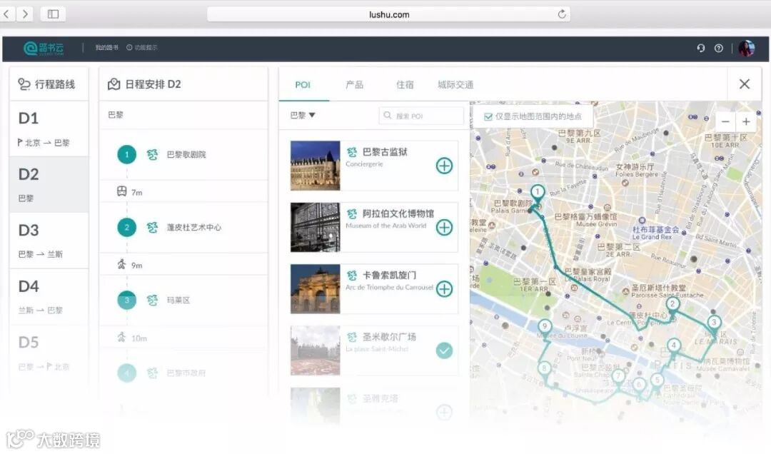Image resolution: width=771 pixels, height=454 pixels.
Task: Switch to the 产品 tab
Action: pyautogui.click(x=355, y=85)
